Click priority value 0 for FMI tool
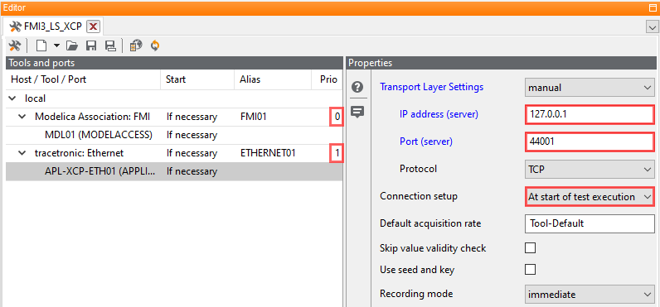660x307 pixels. coord(337,118)
